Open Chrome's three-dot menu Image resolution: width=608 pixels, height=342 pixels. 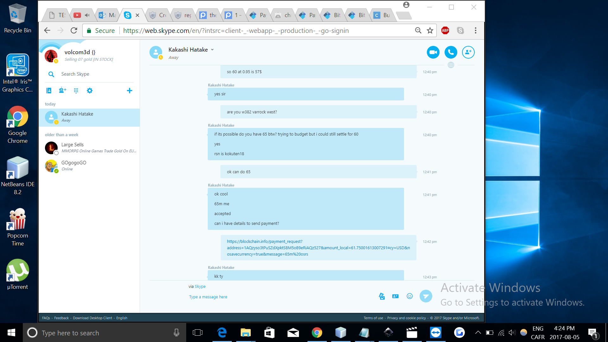coord(475,30)
